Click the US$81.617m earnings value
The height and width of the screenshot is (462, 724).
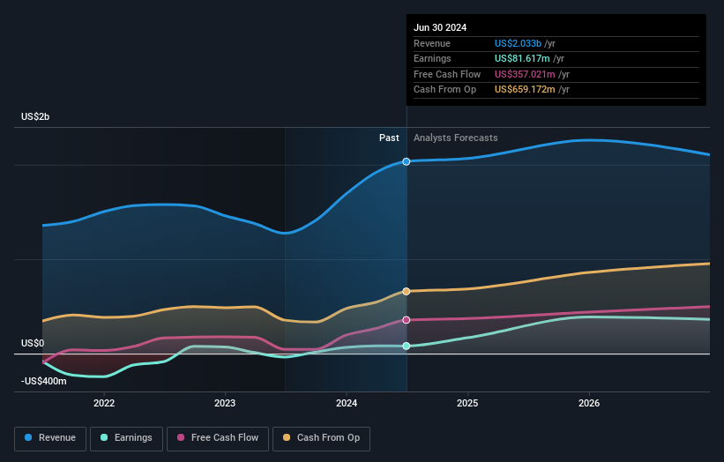(x=522, y=58)
